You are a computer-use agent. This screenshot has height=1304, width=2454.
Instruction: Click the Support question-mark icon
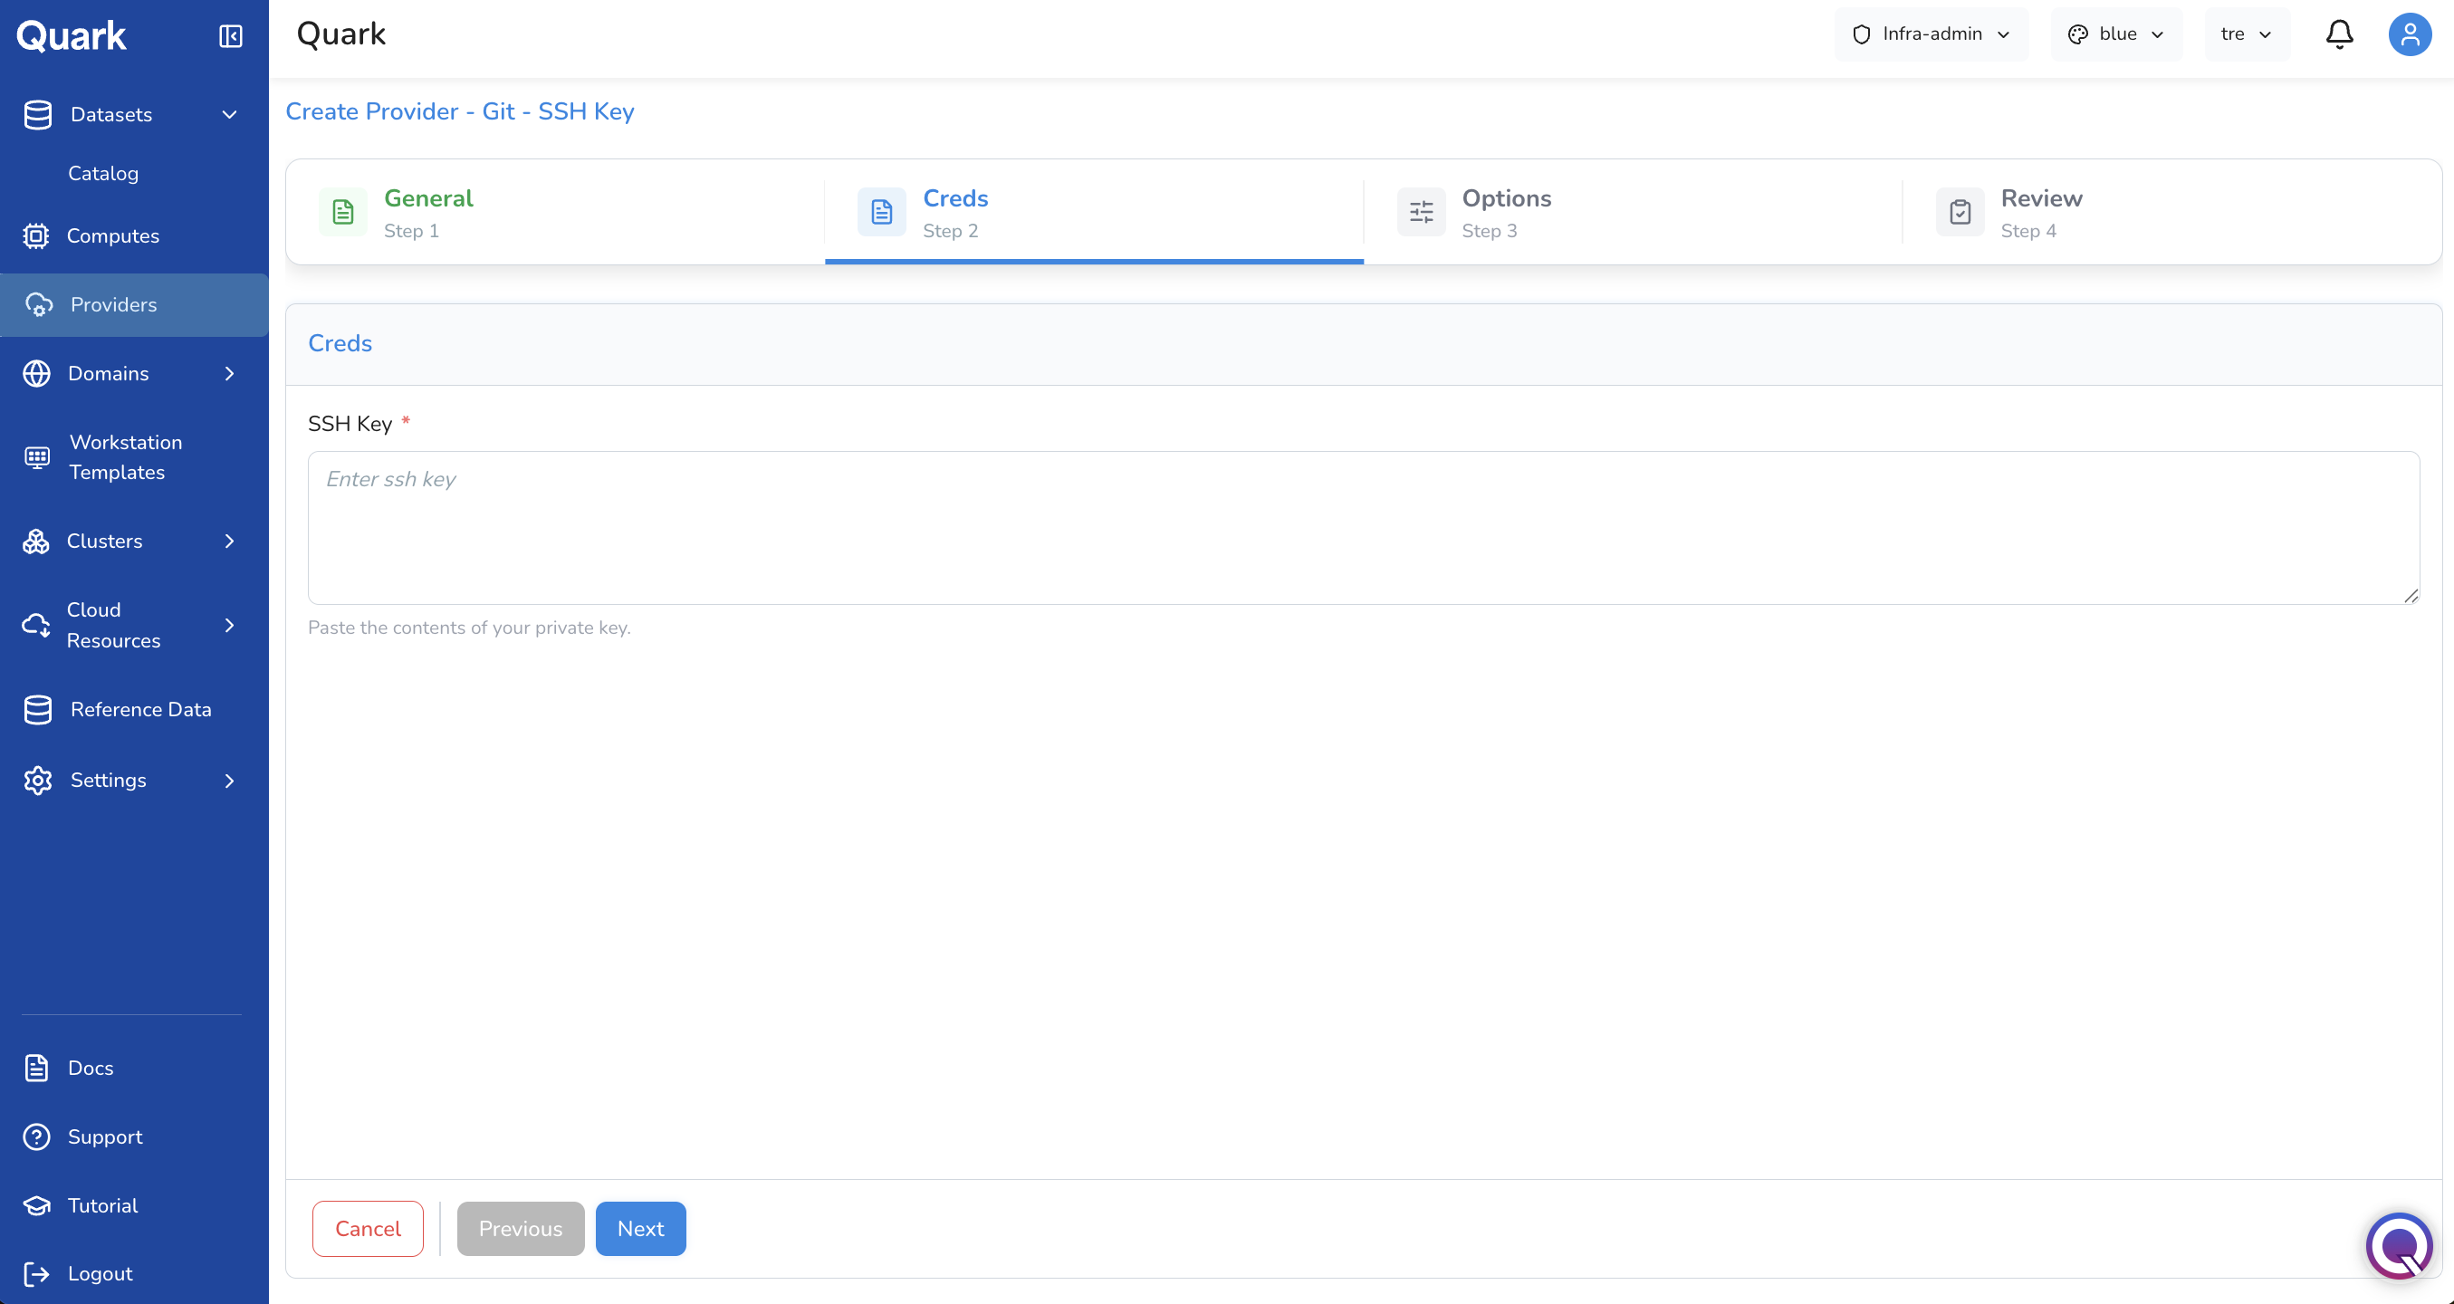tap(36, 1136)
